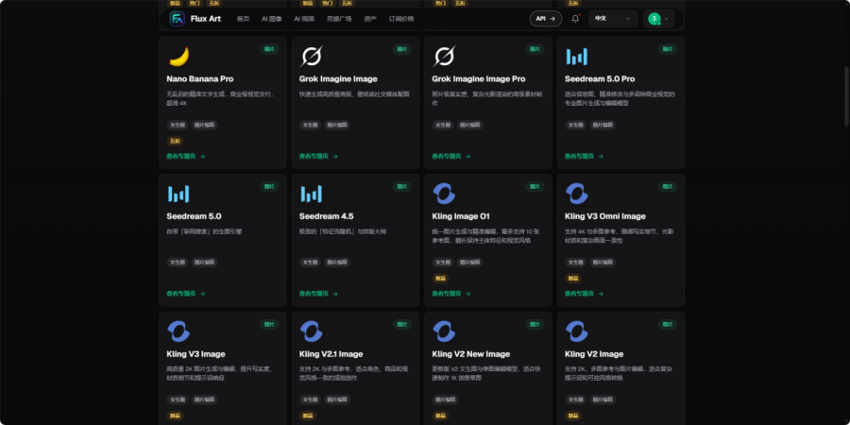This screenshot has height=425, width=850.
Task: Click the 图片编辑 tag on Kling Image O1
Action: coord(470,262)
